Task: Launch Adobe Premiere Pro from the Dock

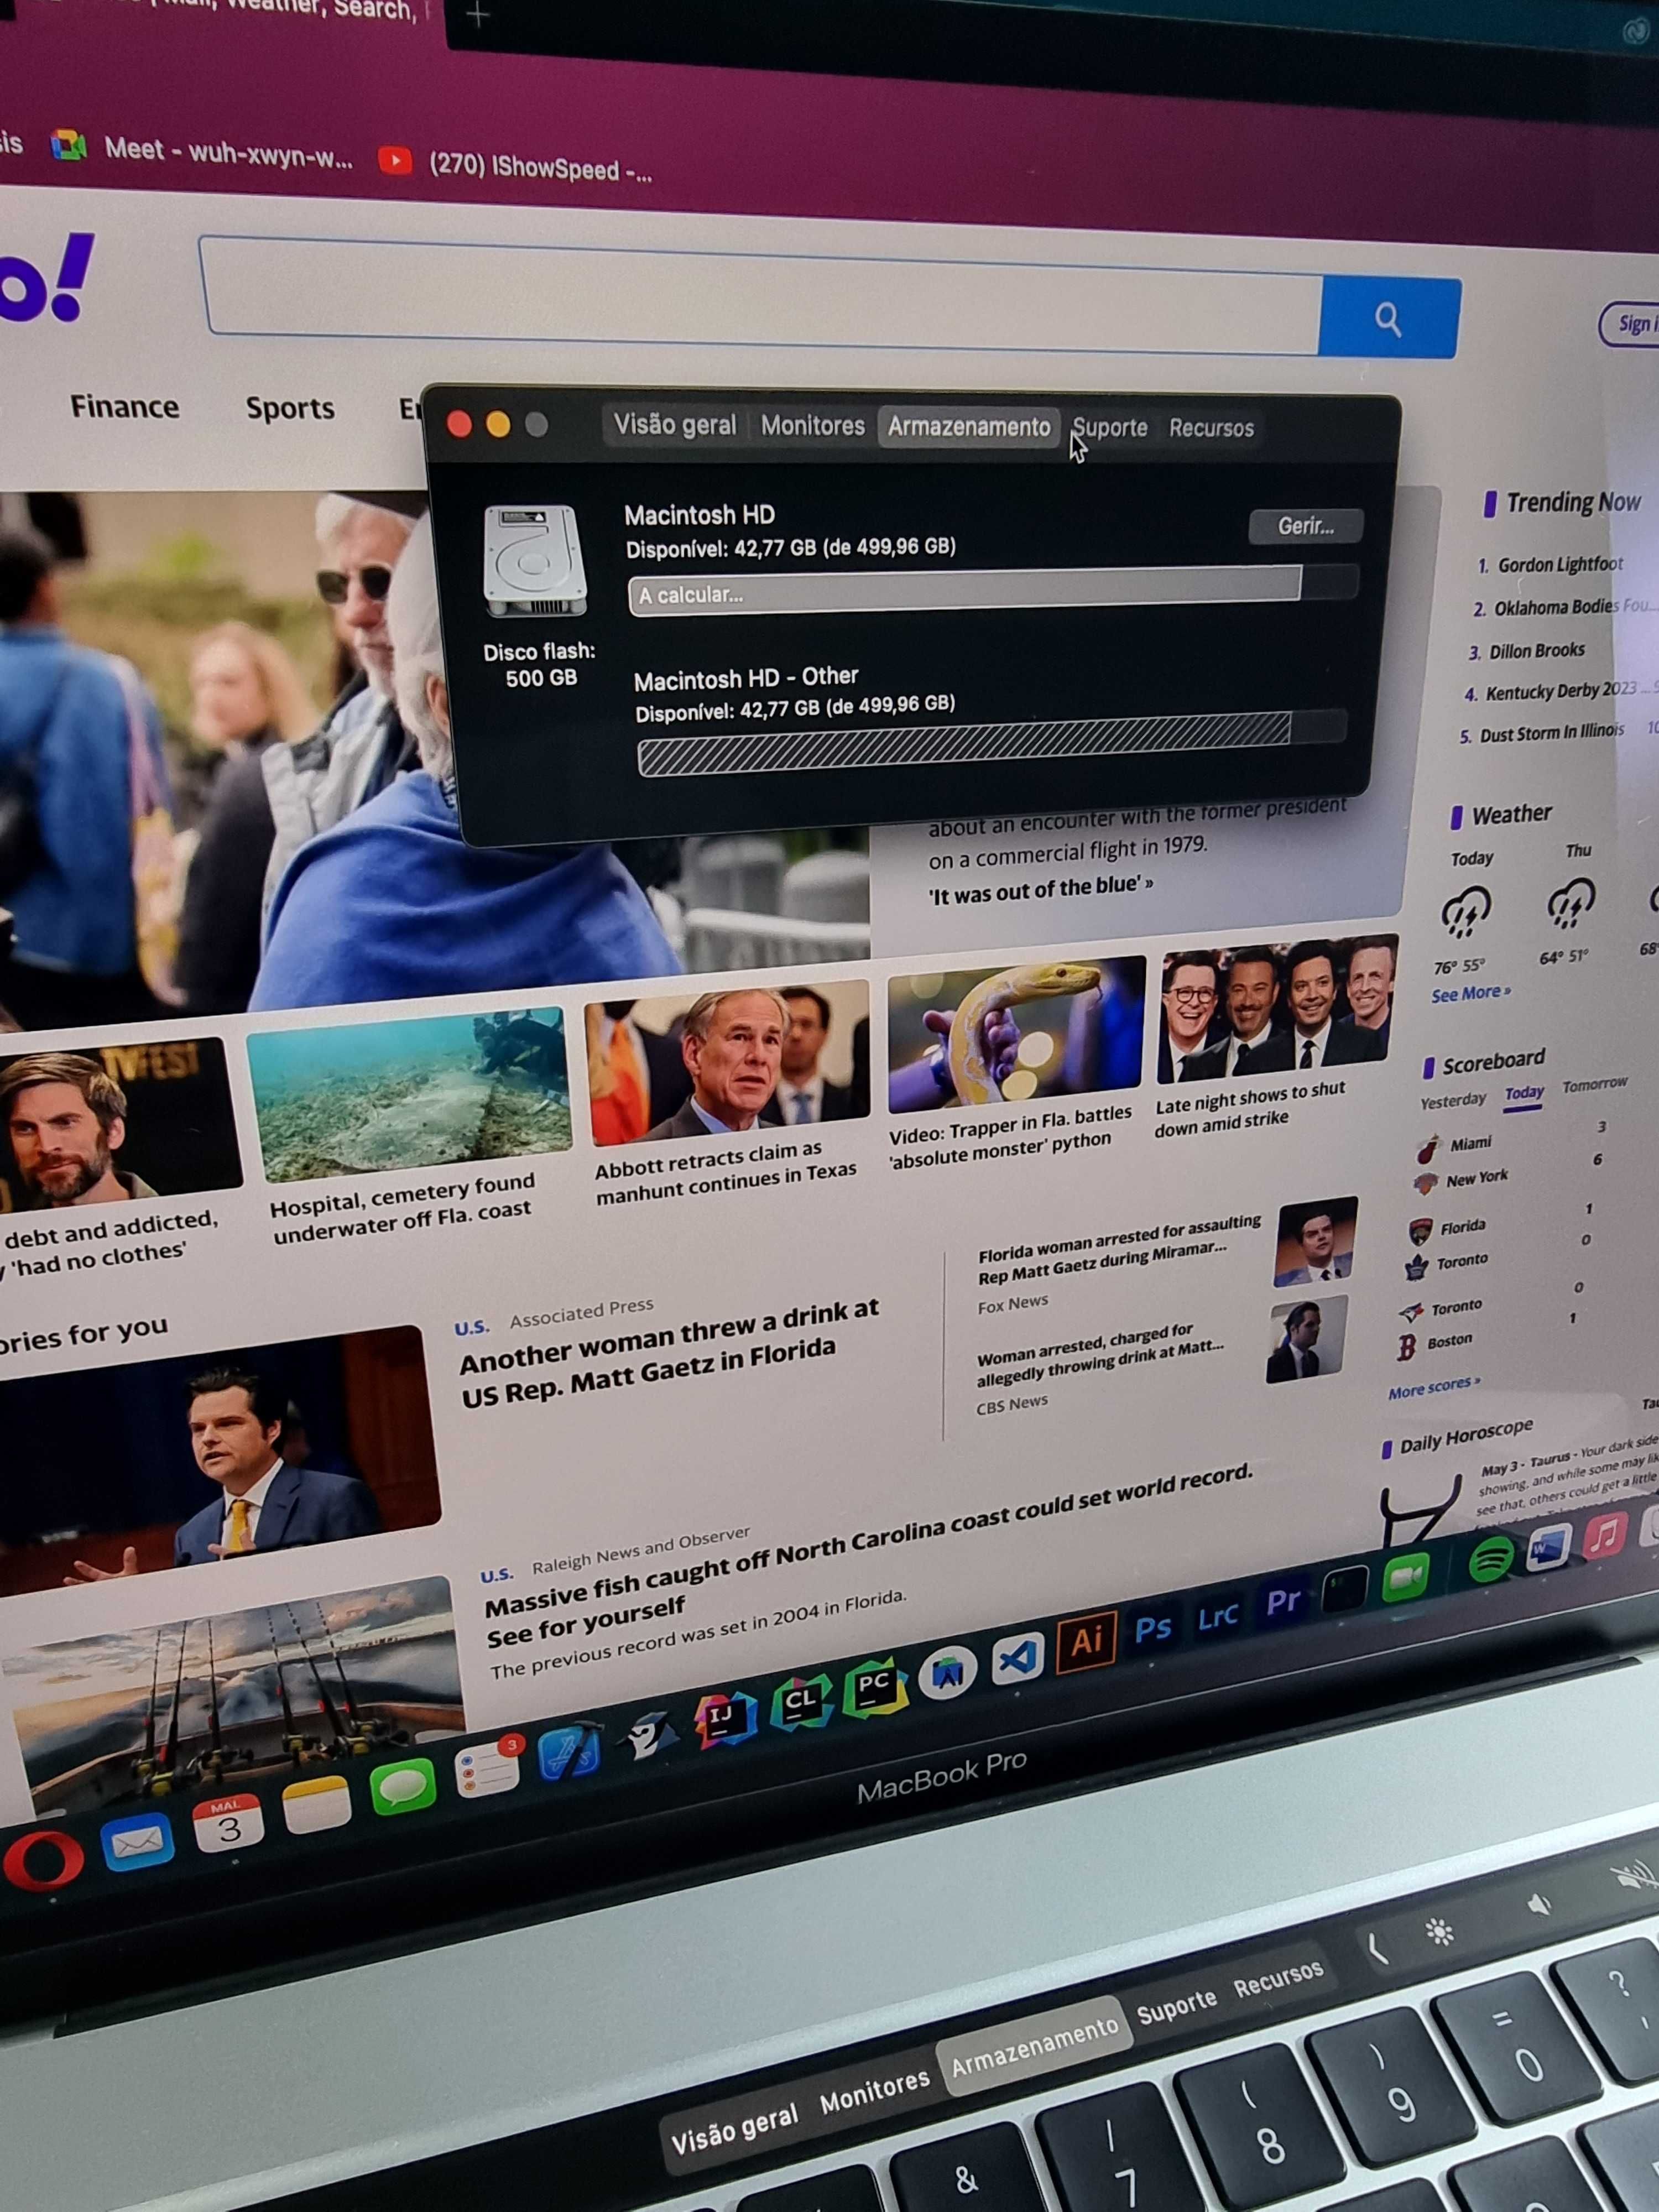Action: click(1283, 1602)
